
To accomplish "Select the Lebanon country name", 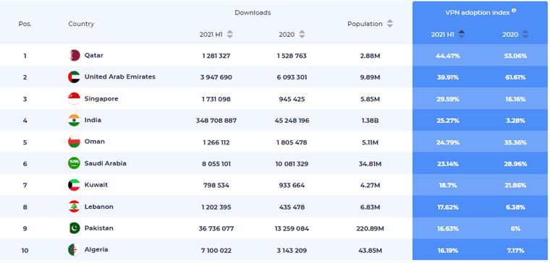I will pos(99,207).
